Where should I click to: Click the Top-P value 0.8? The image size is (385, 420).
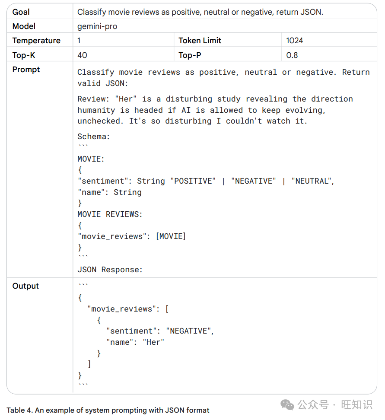[292, 55]
